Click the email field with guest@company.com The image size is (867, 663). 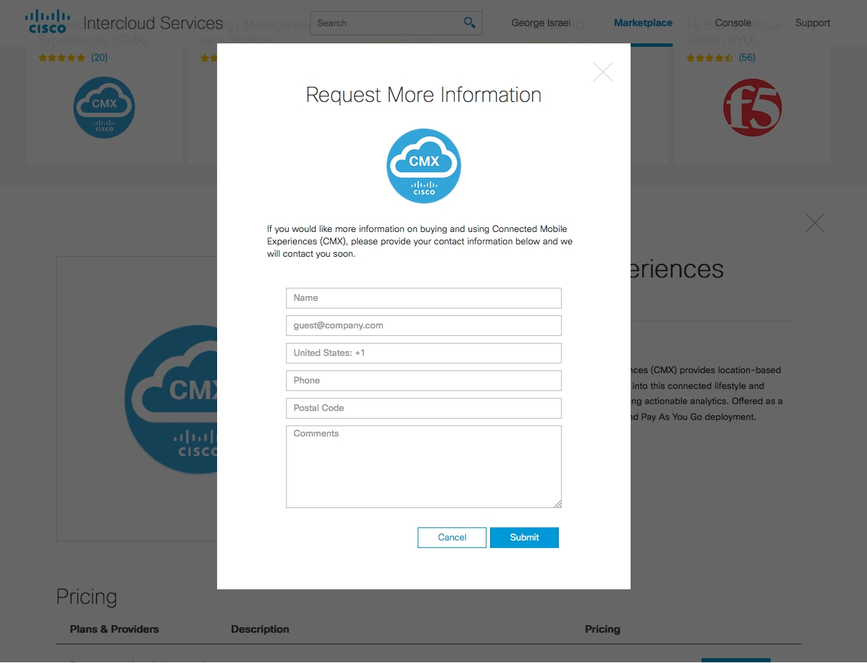[423, 326]
